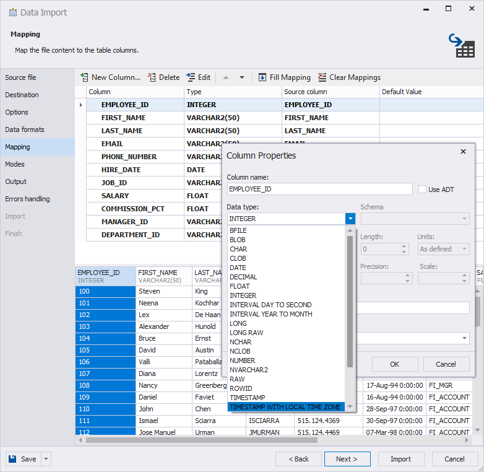Select NUMBER in the data type list
This screenshot has width=484, height=472.
point(286,361)
